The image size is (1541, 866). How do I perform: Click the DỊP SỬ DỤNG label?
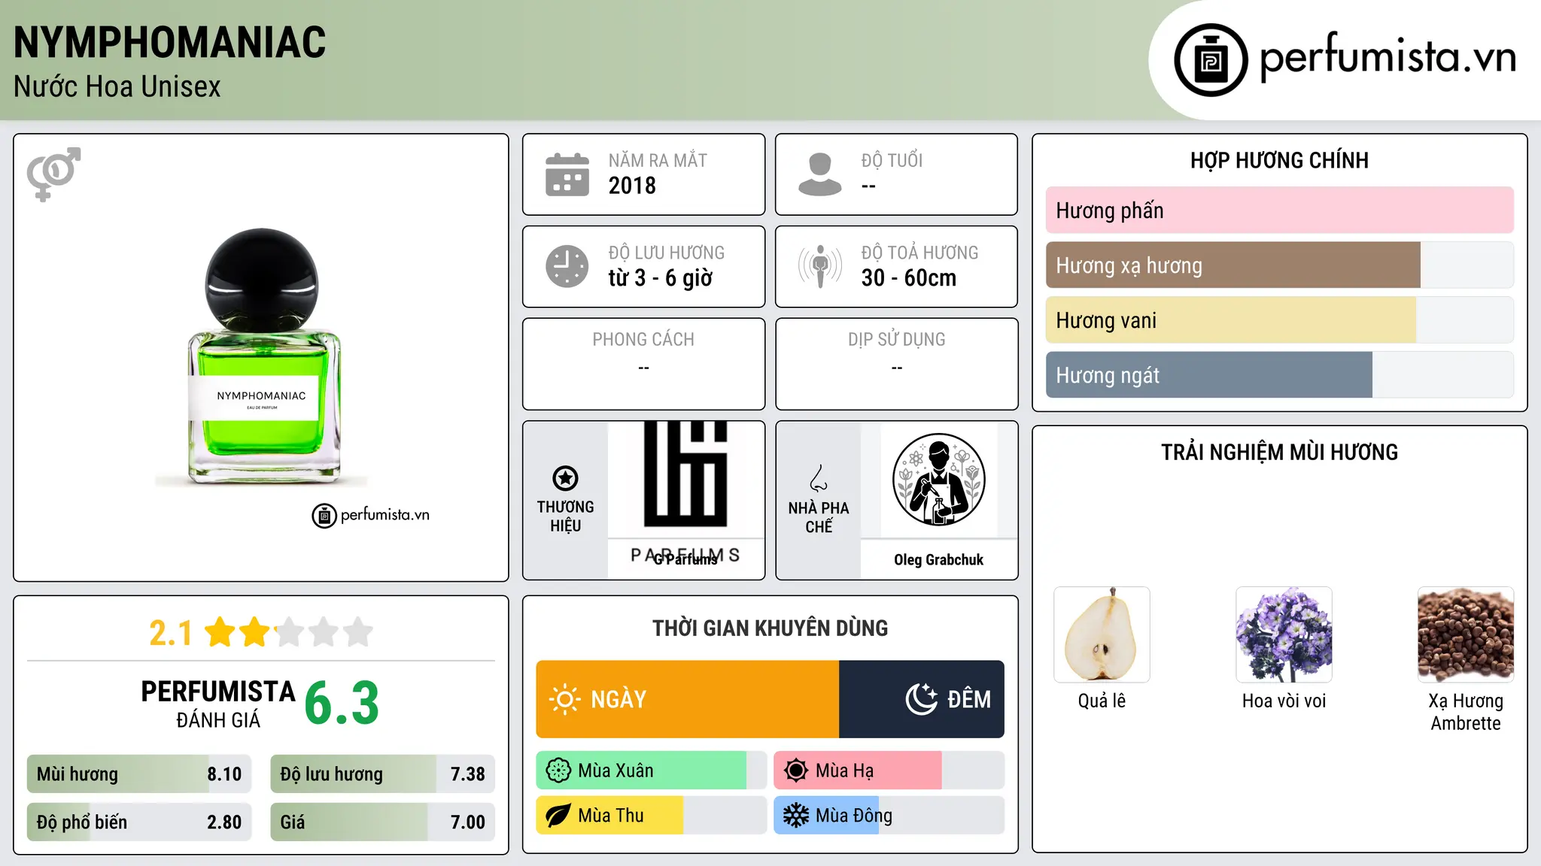click(x=896, y=340)
